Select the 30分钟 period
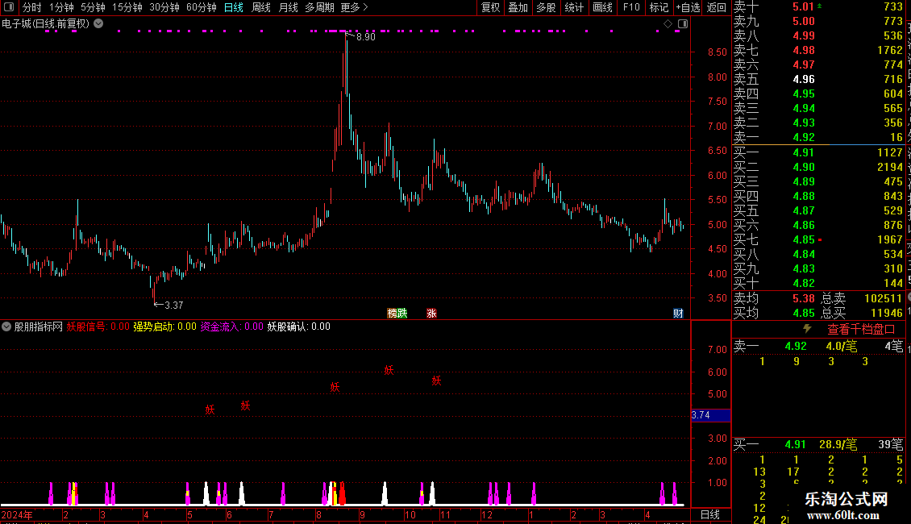This screenshot has width=911, height=524. pos(164,7)
